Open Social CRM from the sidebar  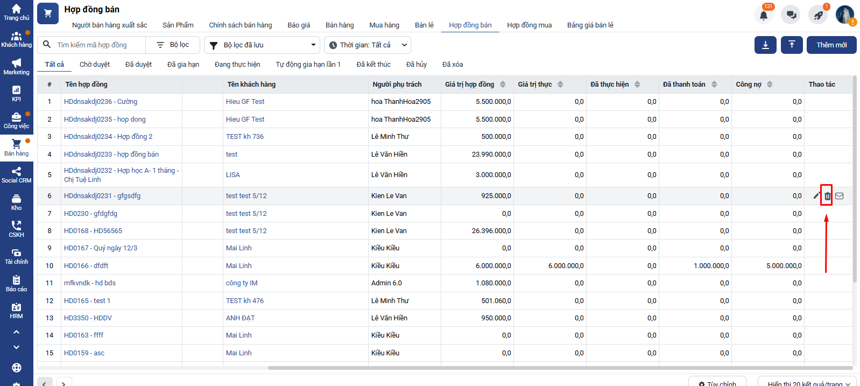pyautogui.click(x=17, y=174)
